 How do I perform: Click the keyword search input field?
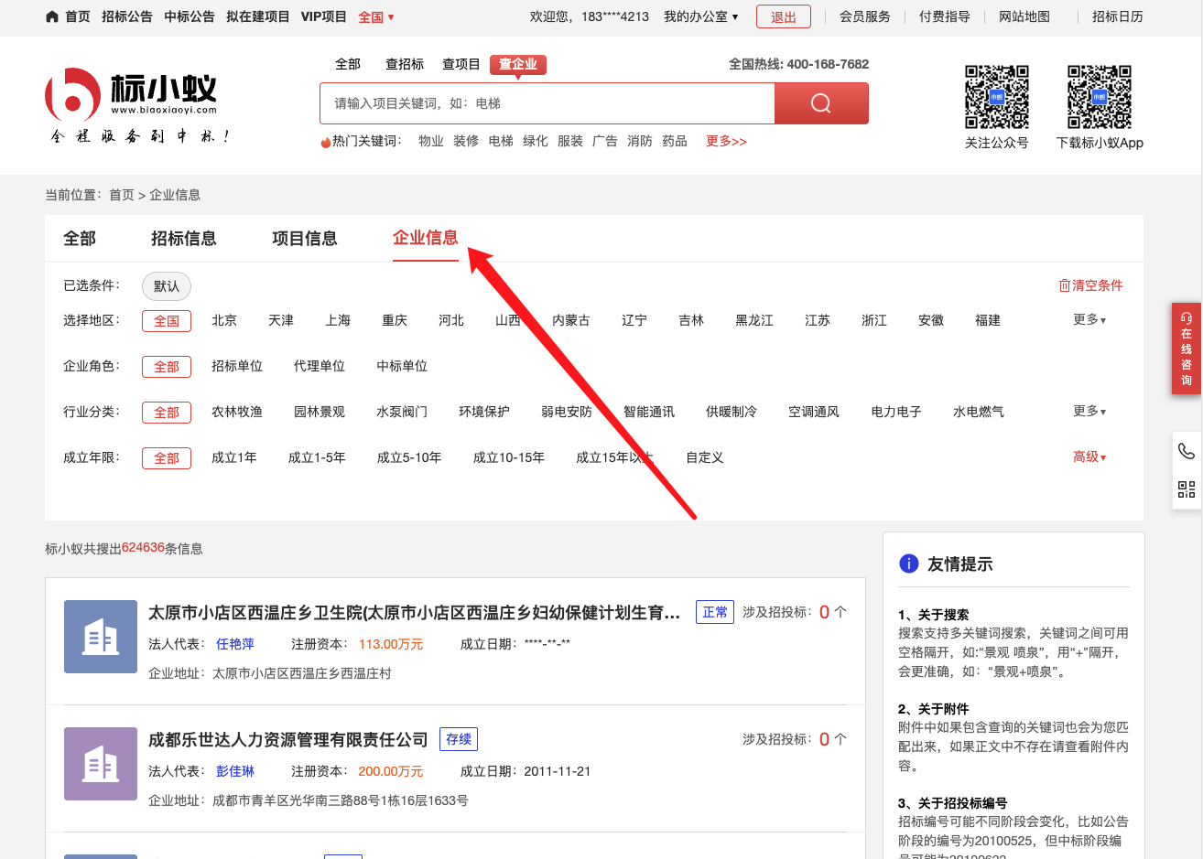[547, 103]
